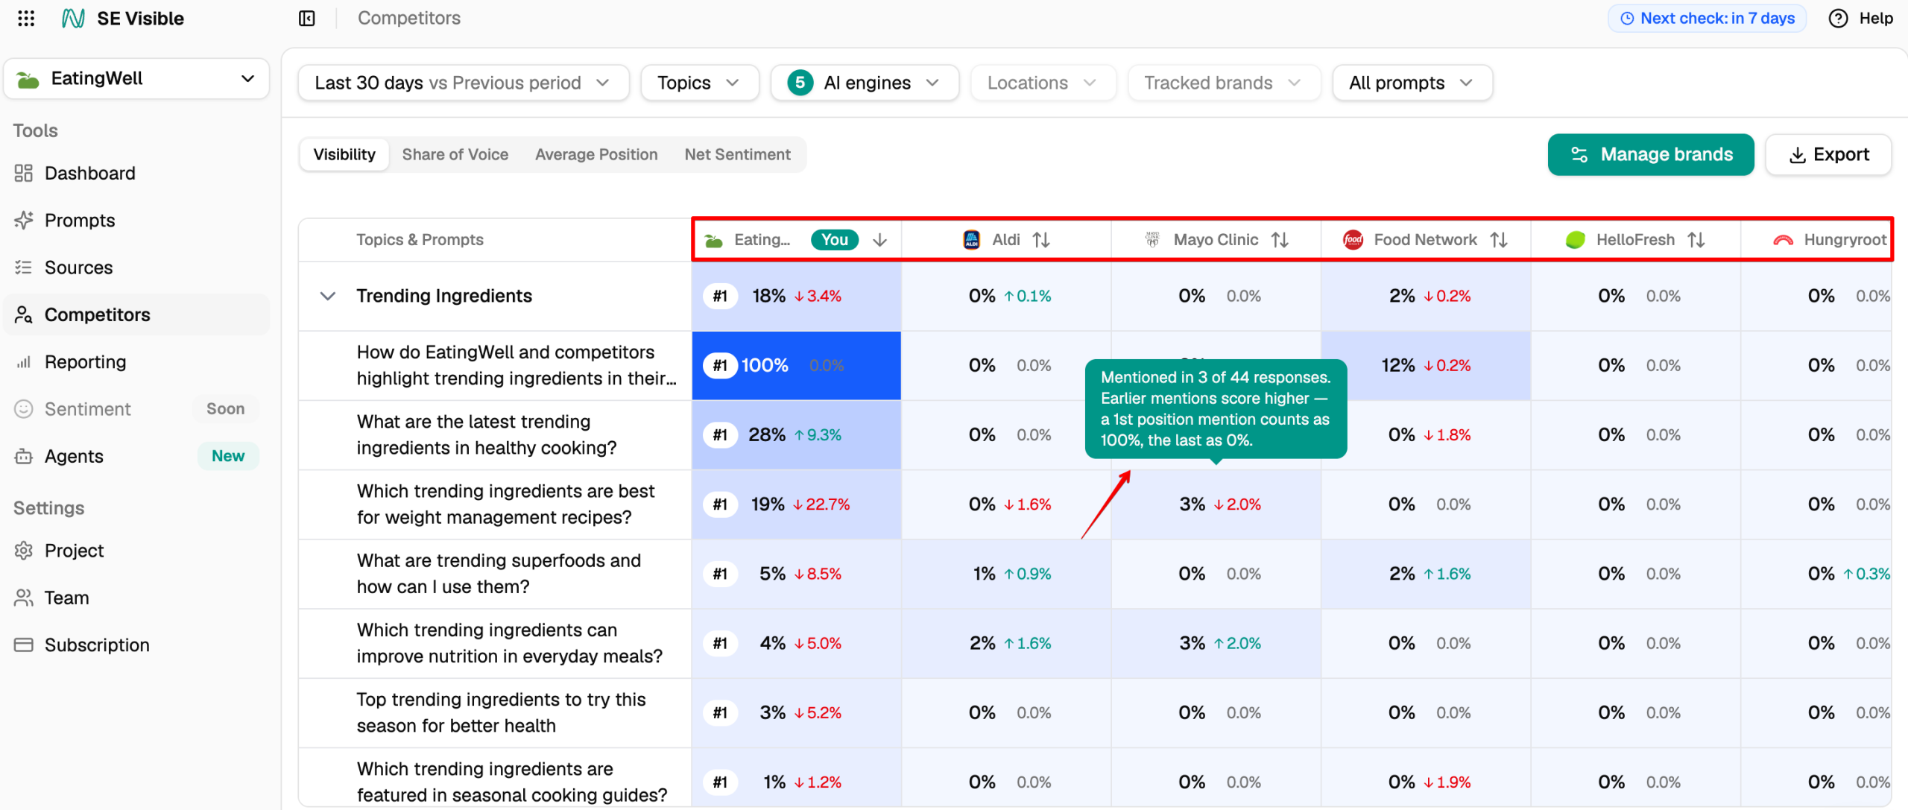The height and width of the screenshot is (810, 1908).
Task: Click the Agents robot icon
Action: [24, 456]
